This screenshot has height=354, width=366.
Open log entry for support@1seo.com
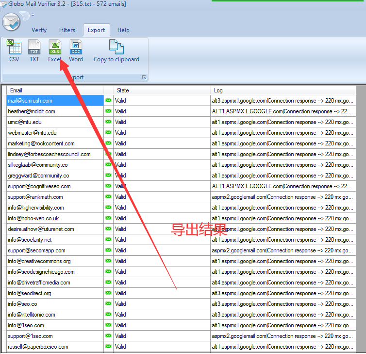[283, 336]
